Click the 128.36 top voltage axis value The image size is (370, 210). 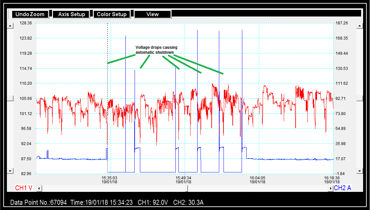click(26, 23)
